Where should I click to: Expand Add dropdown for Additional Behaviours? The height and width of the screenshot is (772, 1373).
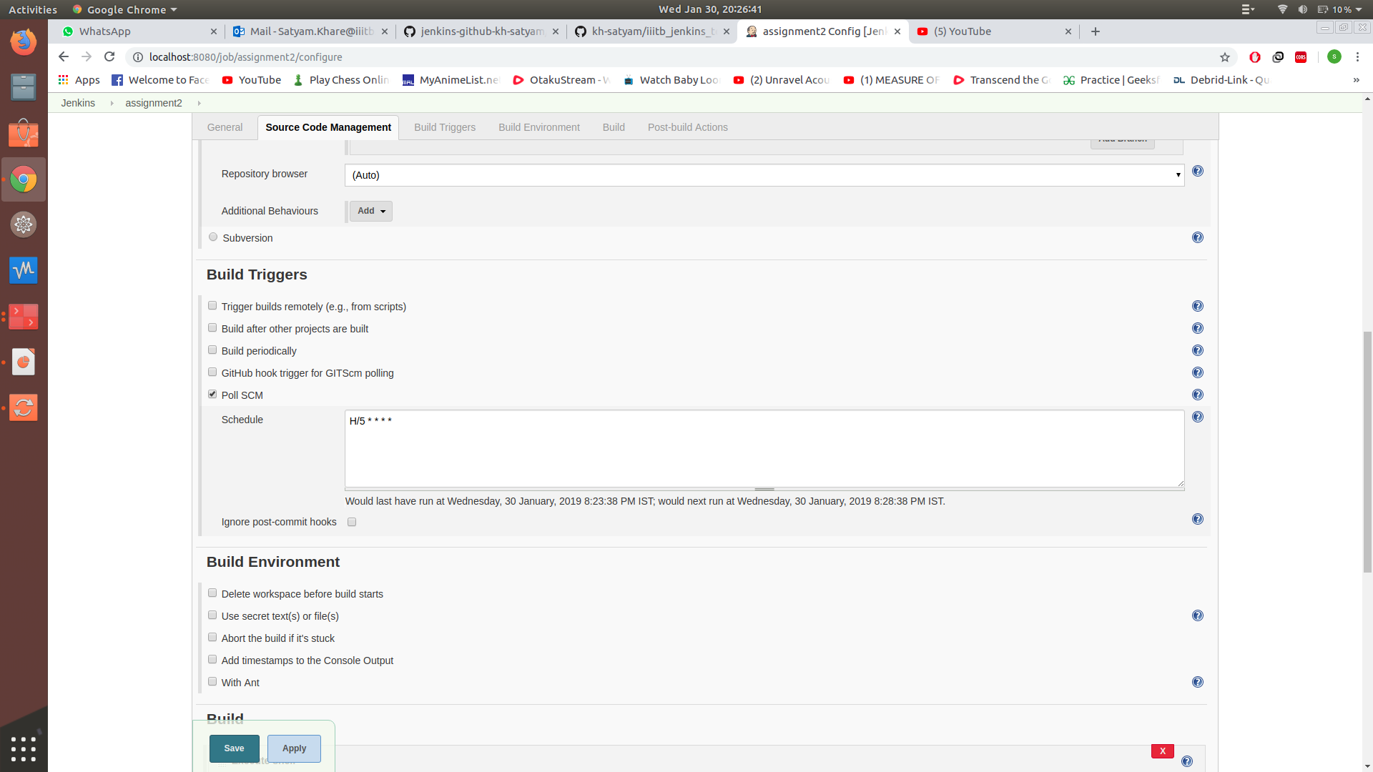pos(371,211)
